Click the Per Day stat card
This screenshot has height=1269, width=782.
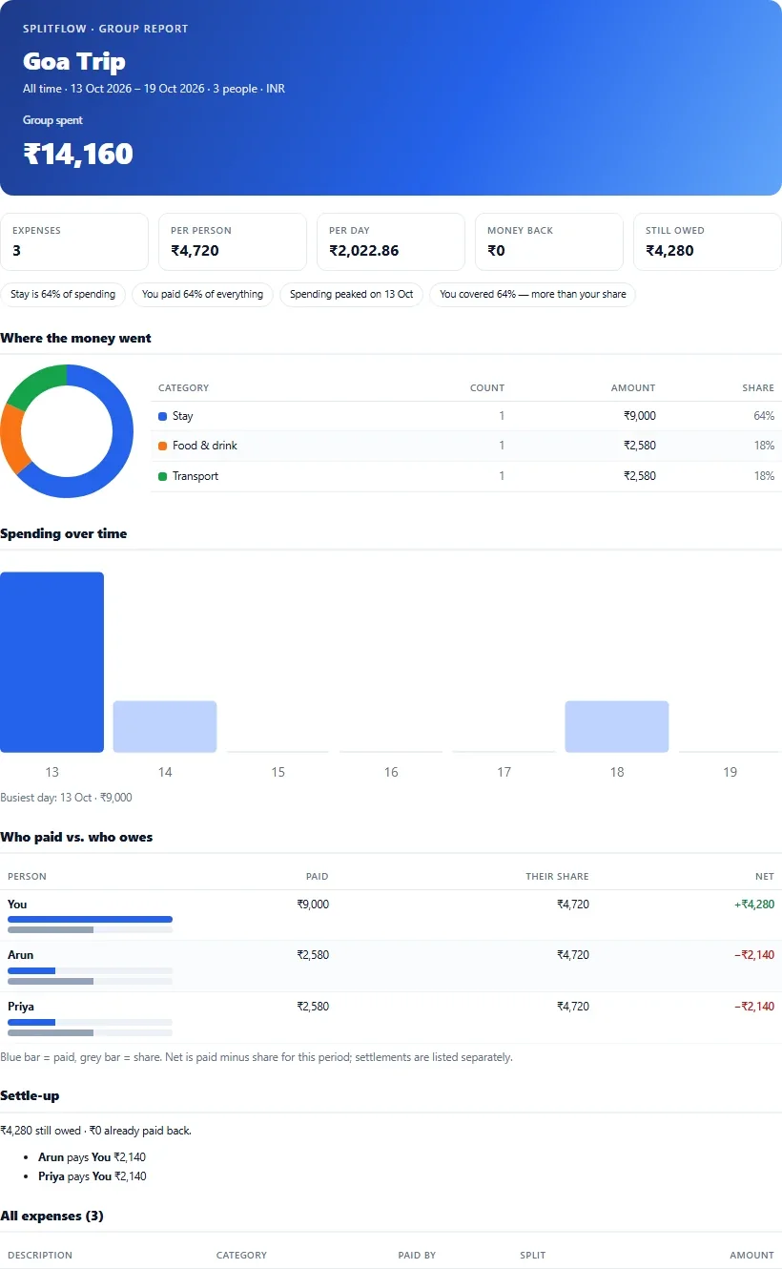[x=391, y=241]
